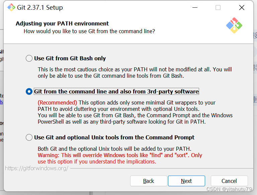Click the "most cautious choice" description text
This screenshot has height=195, width=257.
[135, 70]
